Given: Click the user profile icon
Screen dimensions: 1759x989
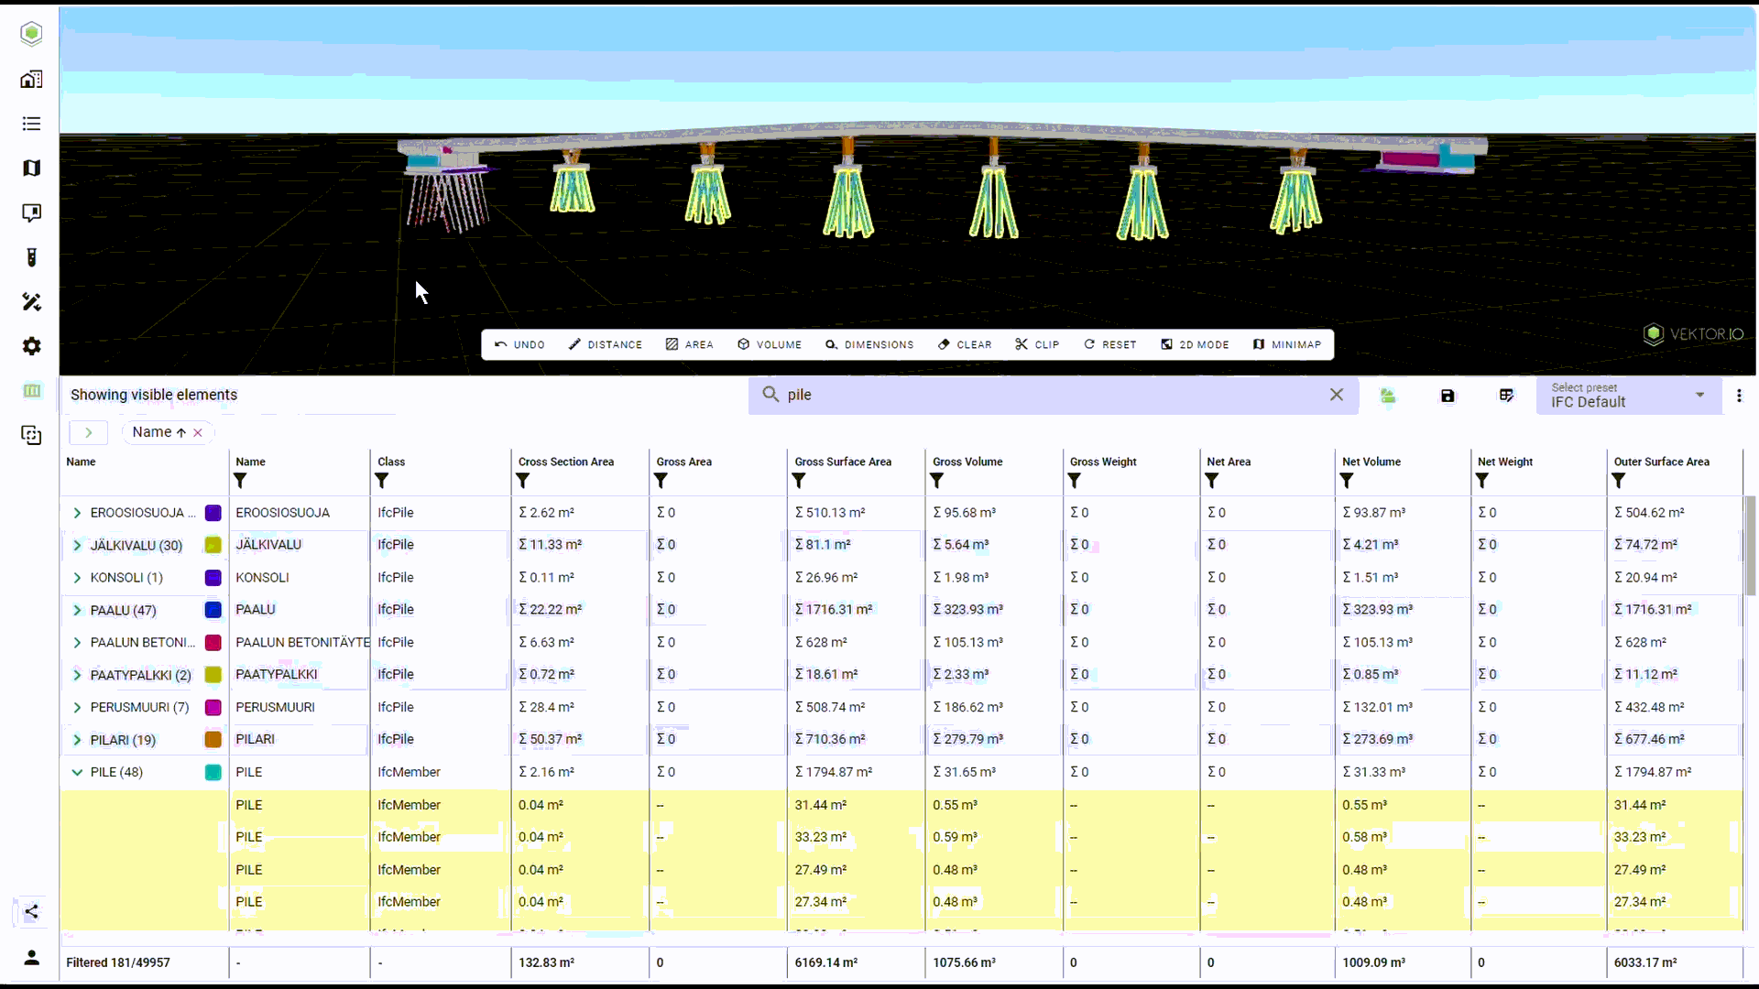Looking at the screenshot, I should 31,958.
